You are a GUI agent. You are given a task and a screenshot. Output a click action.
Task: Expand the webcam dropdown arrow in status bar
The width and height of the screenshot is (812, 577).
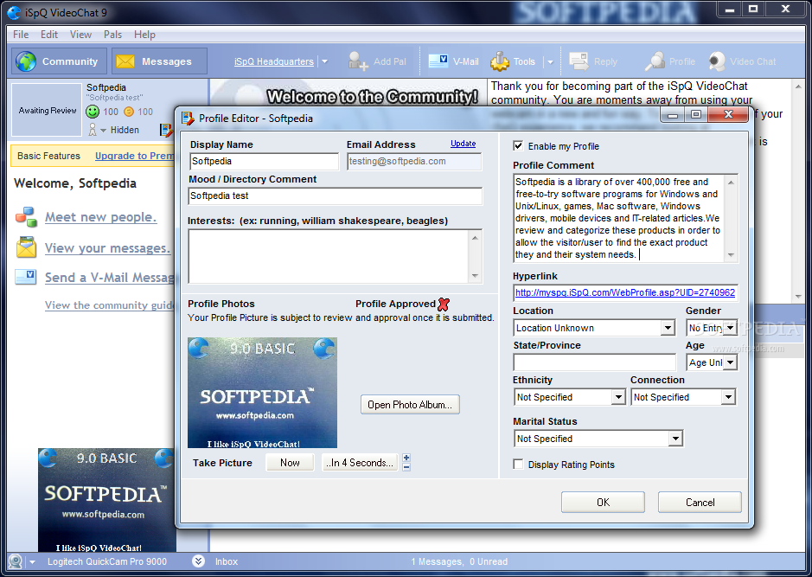pyautogui.click(x=32, y=562)
